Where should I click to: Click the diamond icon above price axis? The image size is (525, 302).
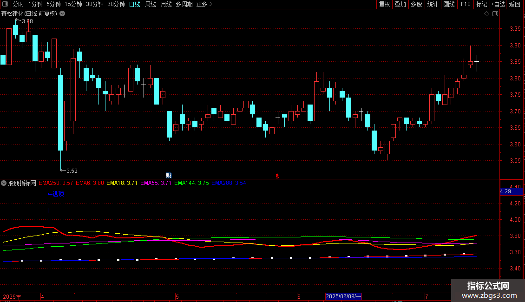tap(486, 14)
